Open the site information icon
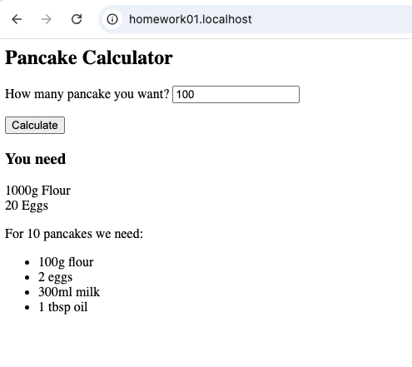The image size is (412, 367). pos(112,19)
